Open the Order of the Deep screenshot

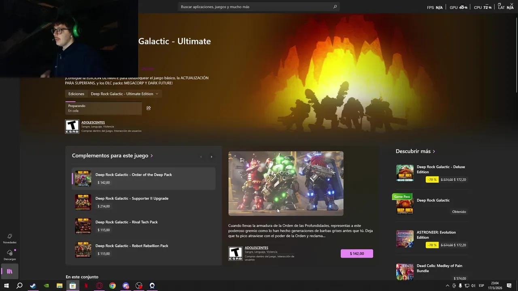(x=286, y=183)
